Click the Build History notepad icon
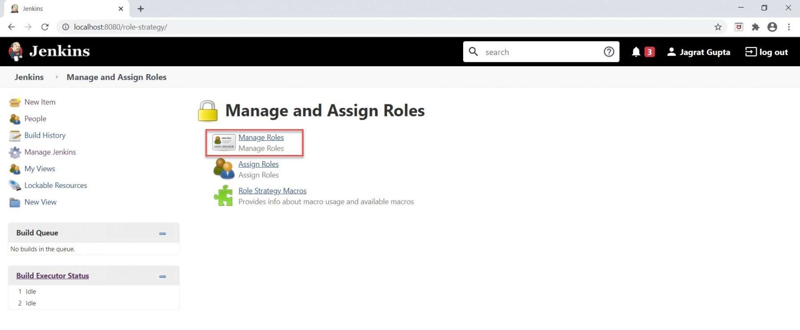Screen dimensions: 800x330 (x=15, y=136)
